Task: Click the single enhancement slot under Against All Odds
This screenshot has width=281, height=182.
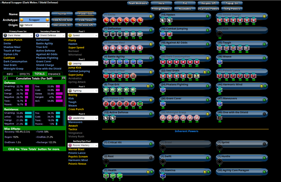Action: point(163,48)
